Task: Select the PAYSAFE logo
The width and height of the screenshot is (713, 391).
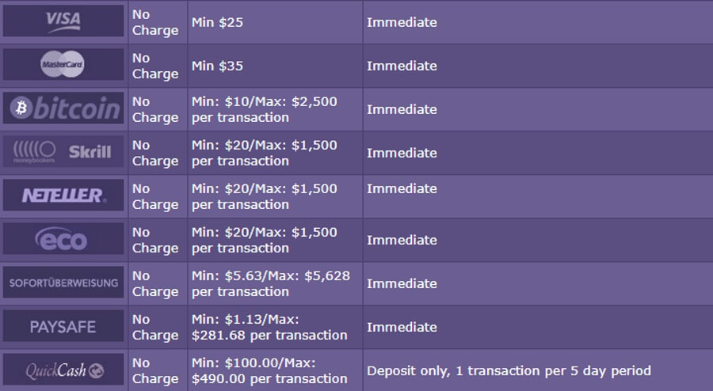Action: (x=63, y=326)
